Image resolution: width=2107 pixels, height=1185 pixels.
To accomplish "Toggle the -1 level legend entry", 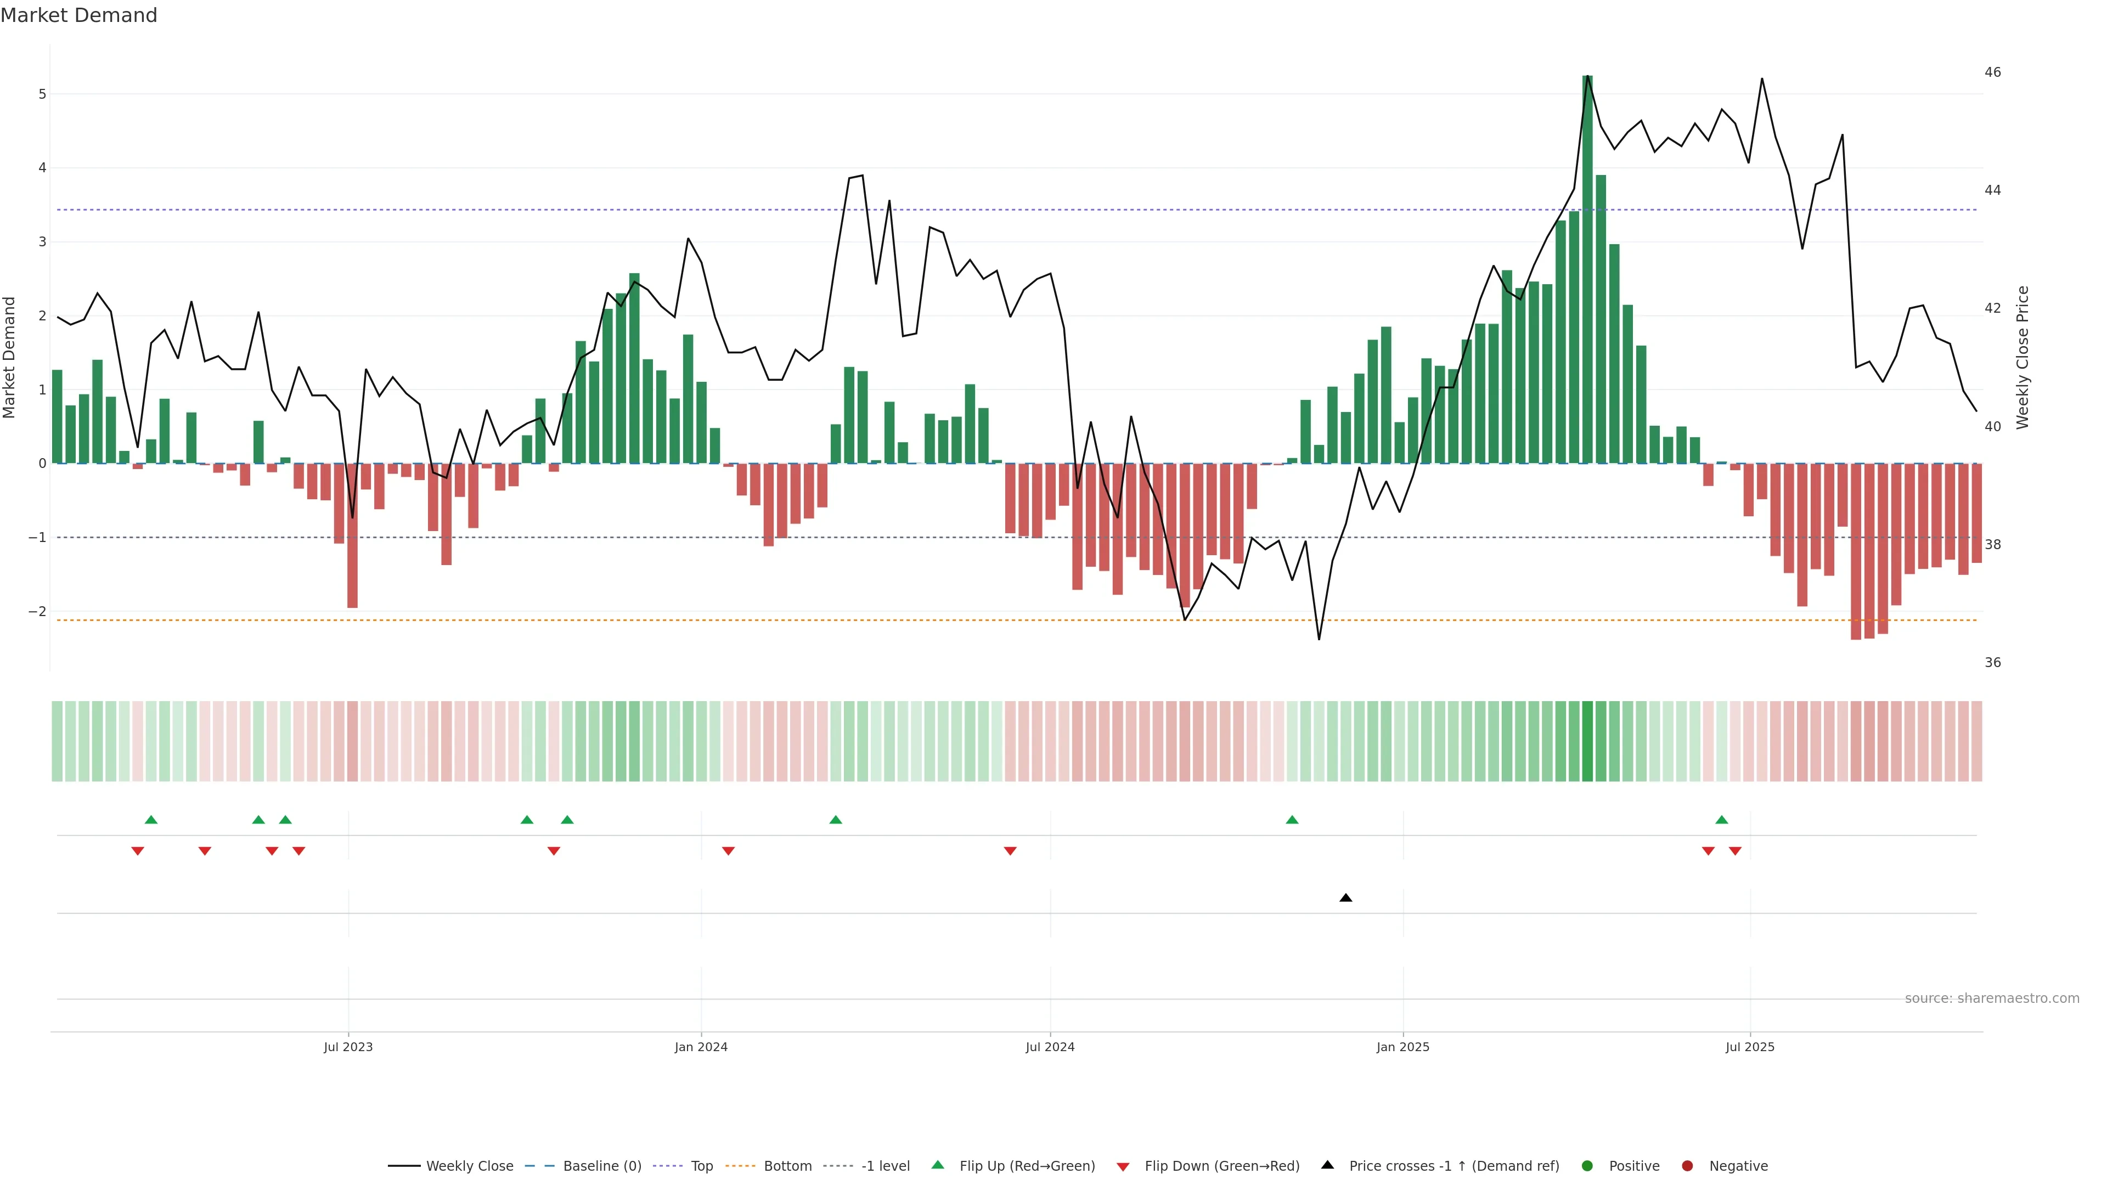I will pyautogui.click(x=885, y=1165).
